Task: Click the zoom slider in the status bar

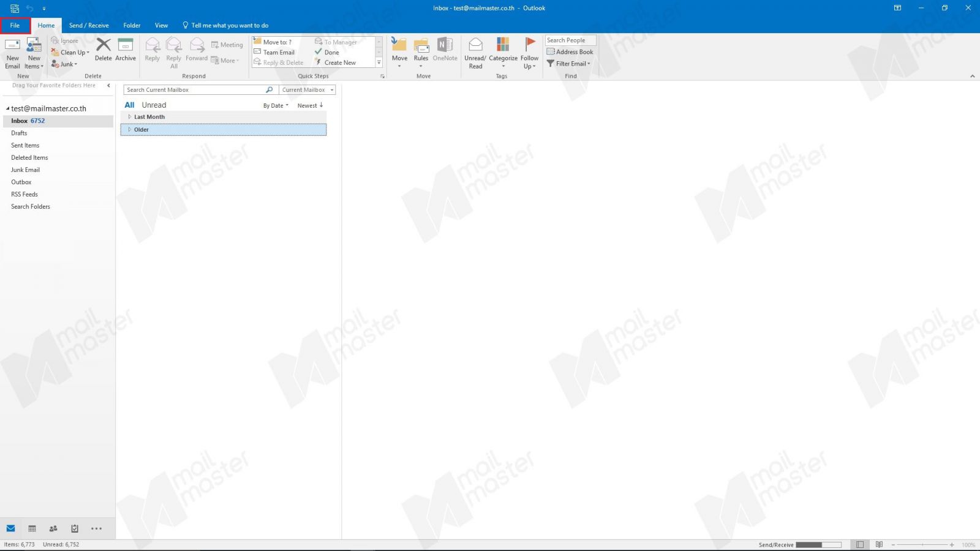Action: (922, 545)
